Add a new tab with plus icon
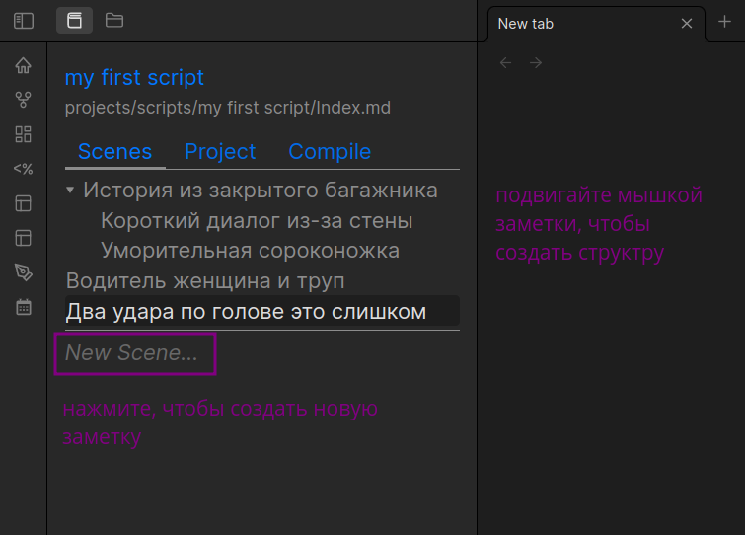The height and width of the screenshot is (535, 745). 724,22
